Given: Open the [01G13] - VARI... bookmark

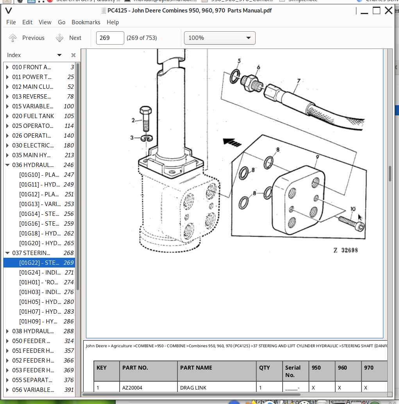Looking at the screenshot, I should 39,204.
